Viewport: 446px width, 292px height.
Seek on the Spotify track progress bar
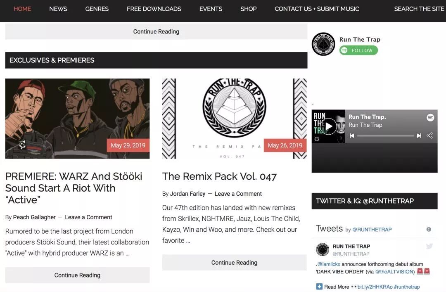[x=385, y=136]
